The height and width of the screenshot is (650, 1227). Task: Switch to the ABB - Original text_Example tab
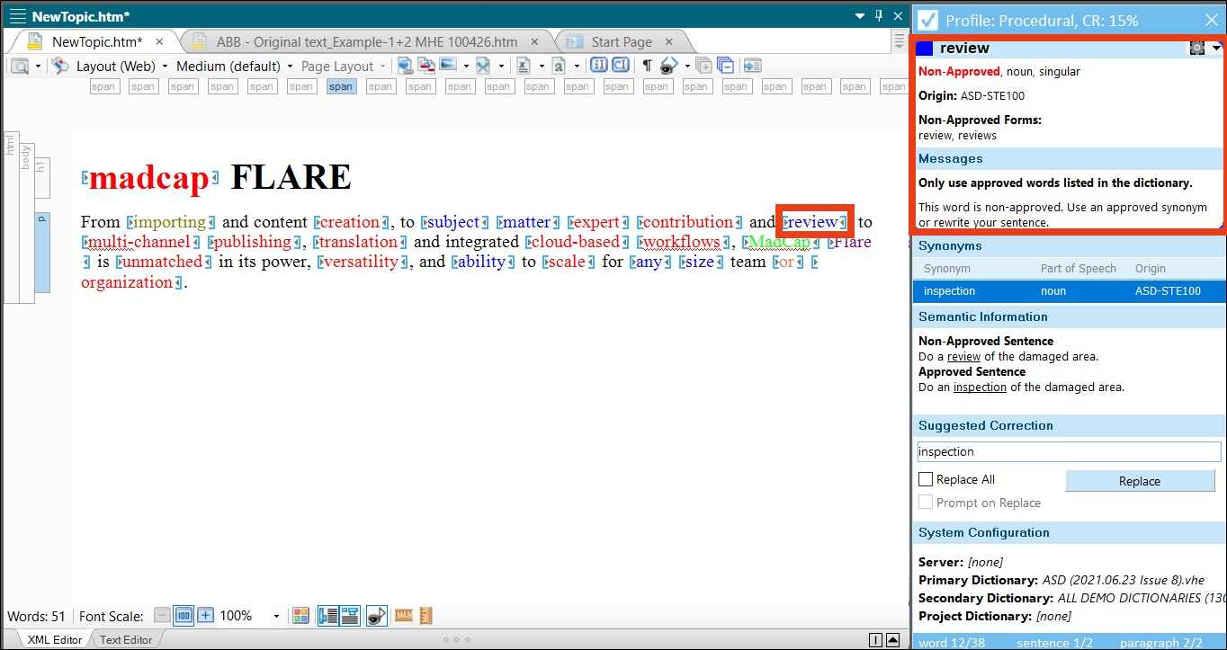point(366,41)
